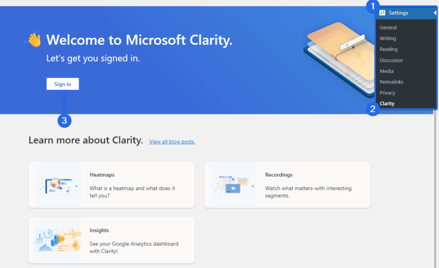
Task: Select Clarity in Settings submenu
Action: click(387, 103)
